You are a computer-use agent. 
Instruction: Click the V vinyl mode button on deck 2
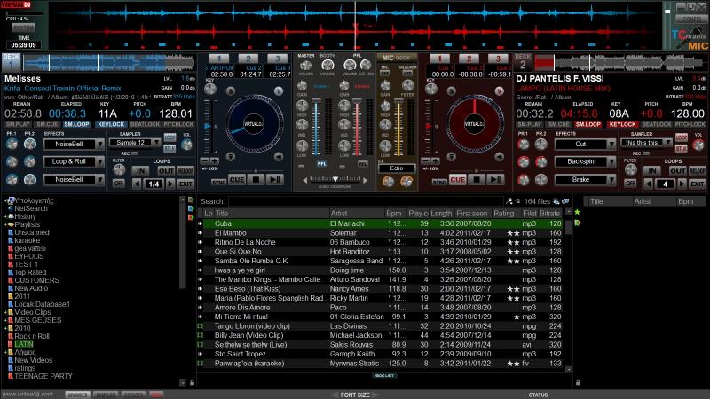[500, 91]
